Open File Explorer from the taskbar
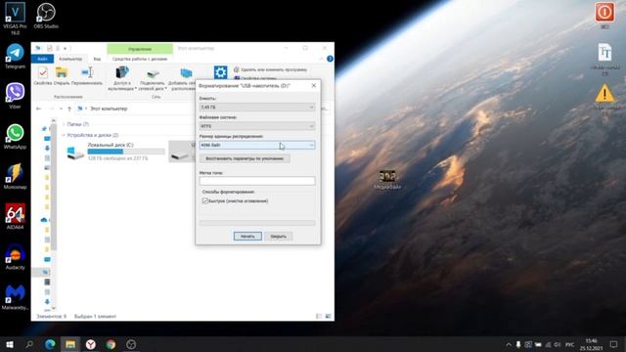 [70, 344]
